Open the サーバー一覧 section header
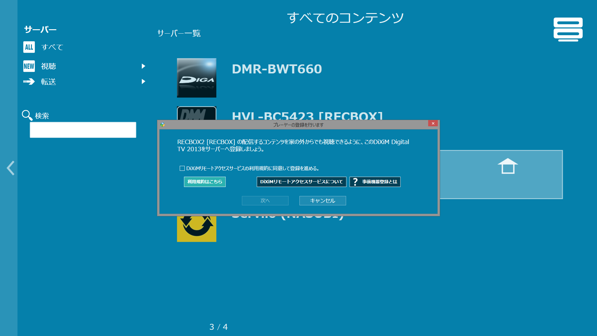The image size is (597, 336). [x=179, y=34]
